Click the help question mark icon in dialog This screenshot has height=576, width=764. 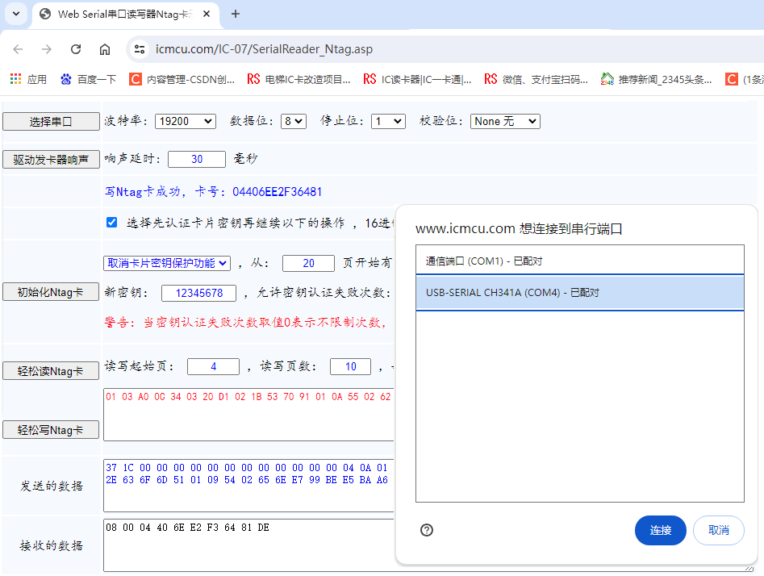(x=427, y=530)
